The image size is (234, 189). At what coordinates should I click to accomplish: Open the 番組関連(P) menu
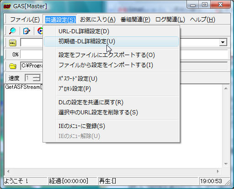click(135, 20)
